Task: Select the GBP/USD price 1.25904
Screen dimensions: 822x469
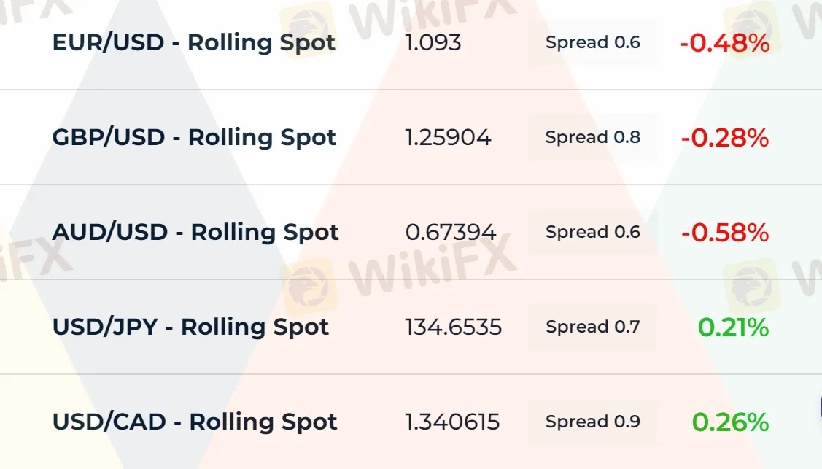Action: [x=448, y=137]
